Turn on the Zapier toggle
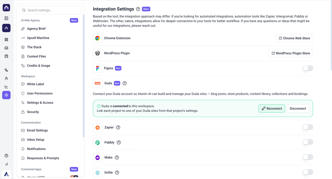The width and height of the screenshot is (332, 179). click(x=308, y=127)
